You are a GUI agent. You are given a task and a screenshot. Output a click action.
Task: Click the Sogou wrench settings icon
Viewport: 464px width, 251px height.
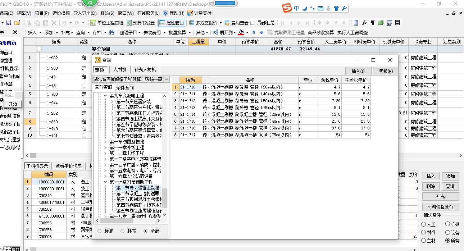pyautogui.click(x=344, y=8)
